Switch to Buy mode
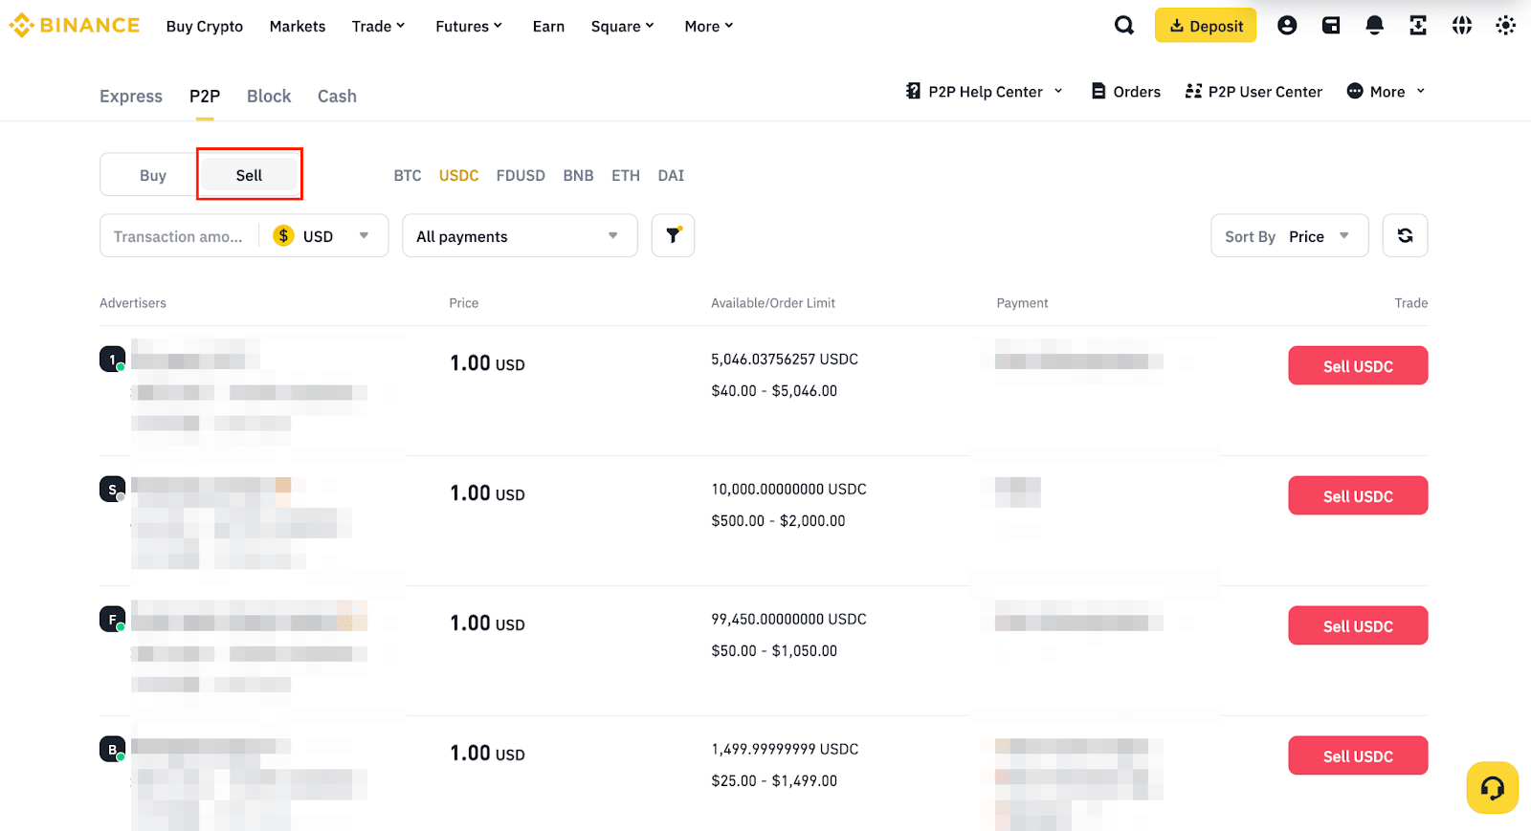This screenshot has height=831, width=1531. click(153, 175)
